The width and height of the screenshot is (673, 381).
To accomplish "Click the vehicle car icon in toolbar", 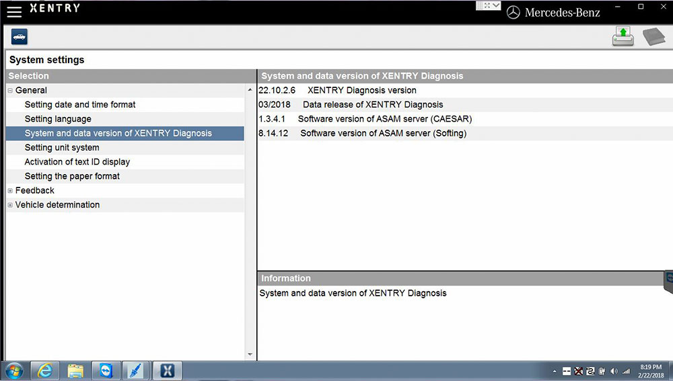I will (20, 37).
